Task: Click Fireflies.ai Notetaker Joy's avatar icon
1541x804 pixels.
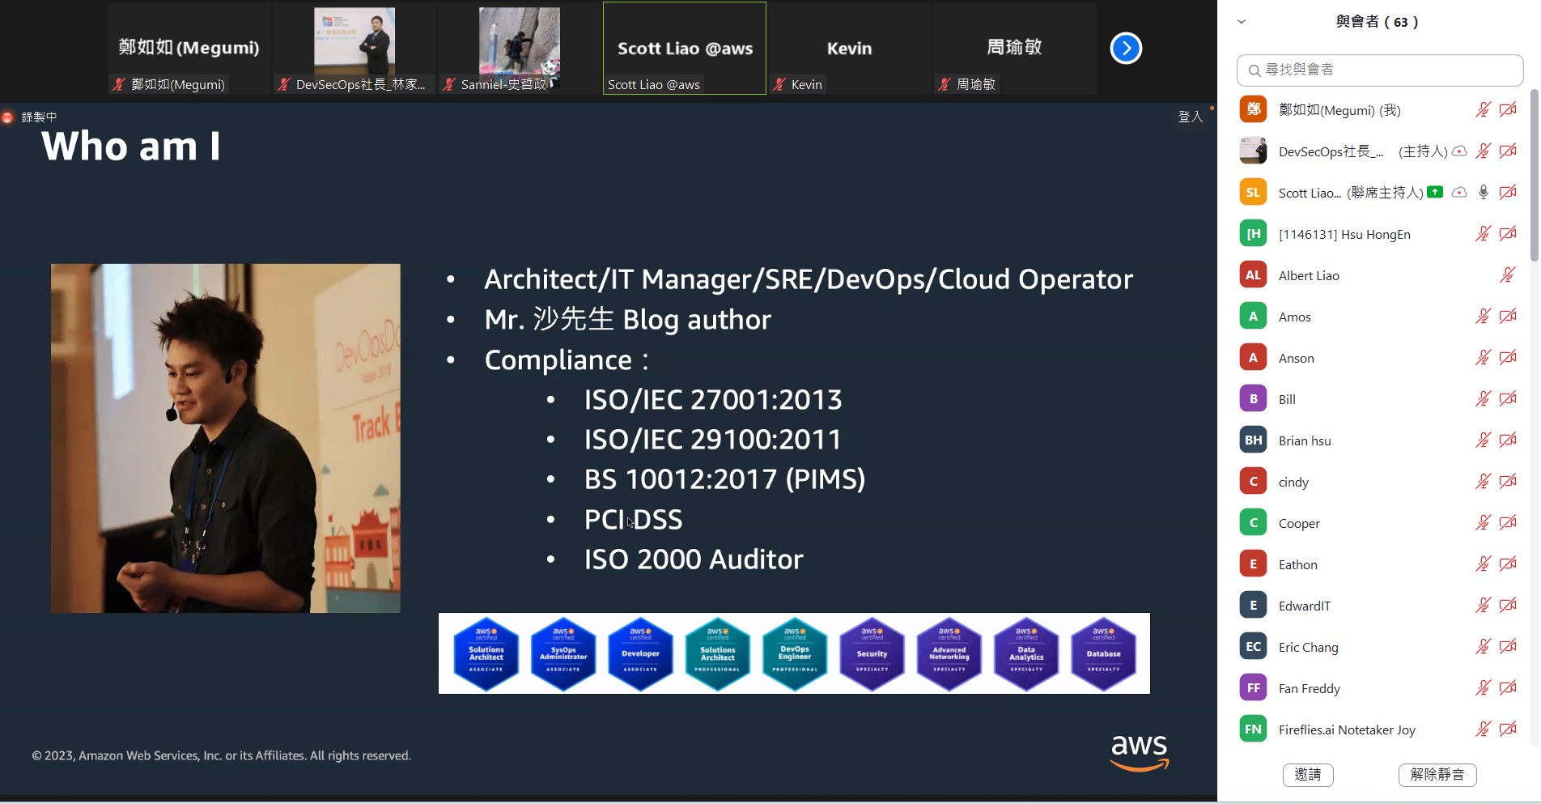Action: tap(1253, 730)
